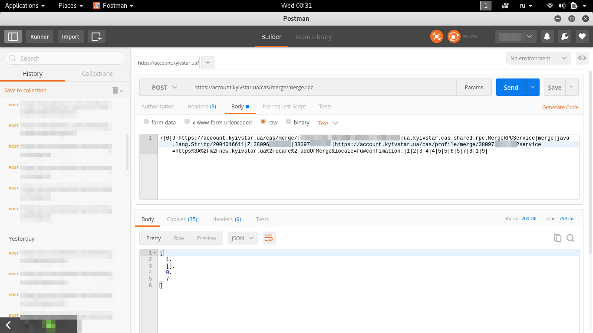Open environment quick look eye icon
Image resolution: width=593 pixels, height=333 pixels.
[582, 58]
